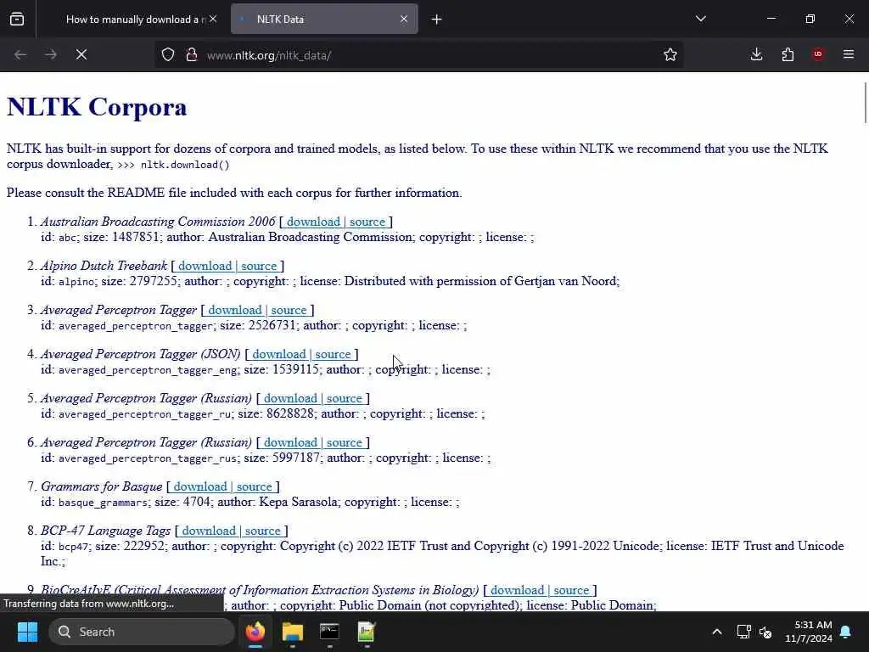This screenshot has width=869, height=652.
Task: Open the Firefox application menu
Action: click(x=849, y=54)
